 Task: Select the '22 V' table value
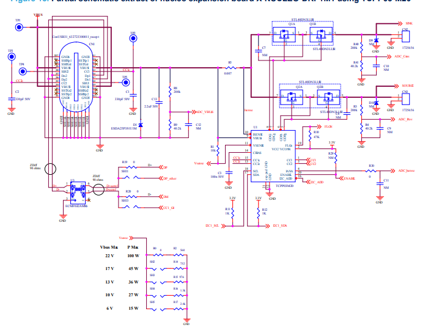click(x=109, y=256)
